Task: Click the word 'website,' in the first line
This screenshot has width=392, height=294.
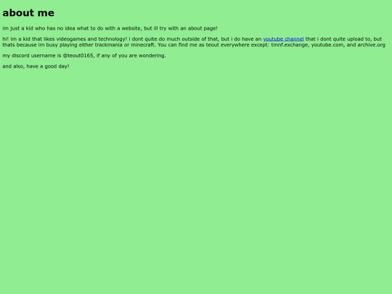Action: (131, 28)
